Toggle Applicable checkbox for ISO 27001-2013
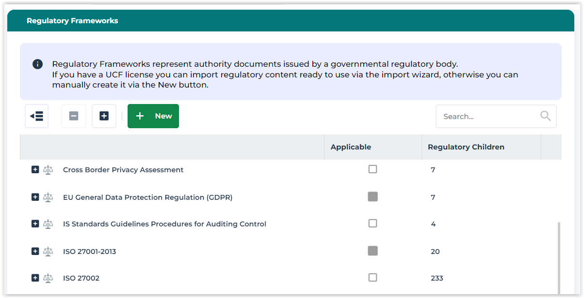 (373, 251)
